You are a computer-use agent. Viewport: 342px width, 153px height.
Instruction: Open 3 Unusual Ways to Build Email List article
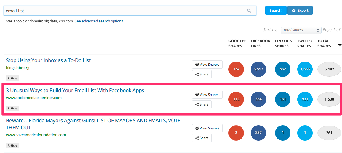[x=75, y=90]
